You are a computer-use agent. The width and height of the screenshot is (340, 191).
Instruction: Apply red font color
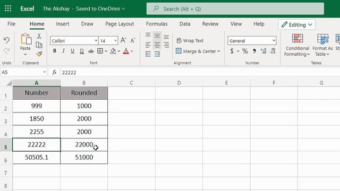click(x=126, y=51)
